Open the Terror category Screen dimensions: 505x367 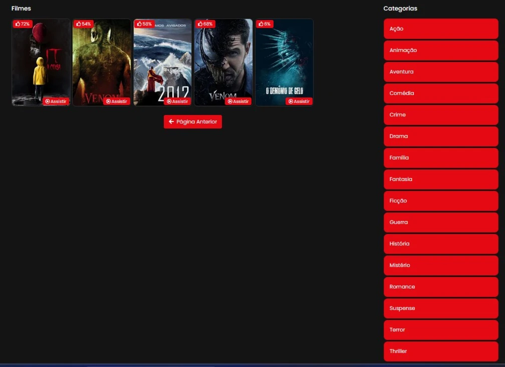pos(441,330)
